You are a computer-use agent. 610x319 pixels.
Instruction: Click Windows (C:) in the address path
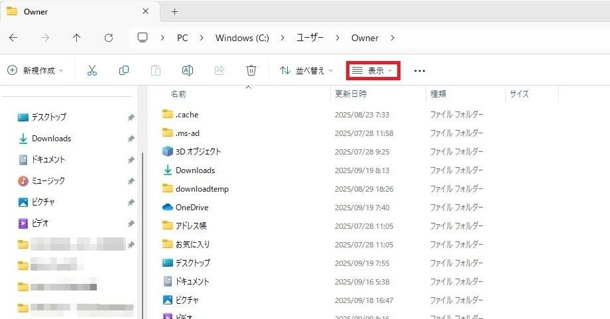pos(242,38)
